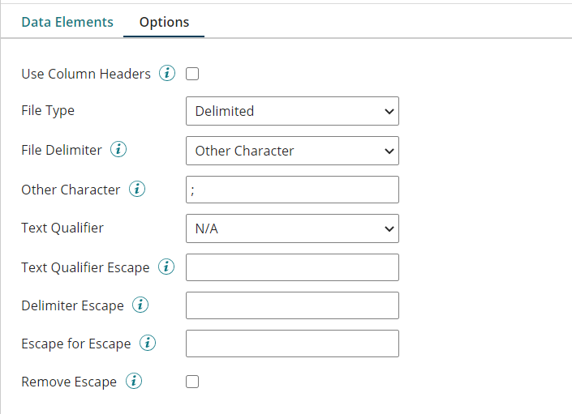Check the Remove Escape checkbox
Screen dimensions: 572x414
[x=192, y=382]
